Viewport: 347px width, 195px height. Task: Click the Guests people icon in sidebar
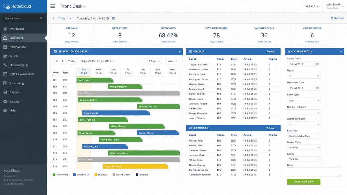(5, 56)
